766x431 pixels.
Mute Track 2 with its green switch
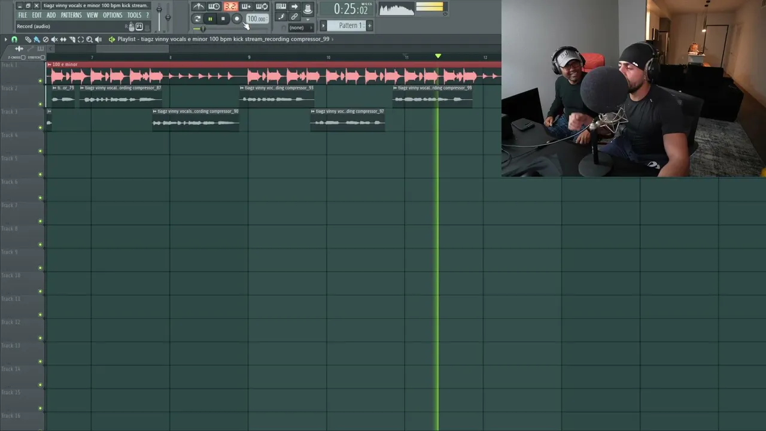40,104
